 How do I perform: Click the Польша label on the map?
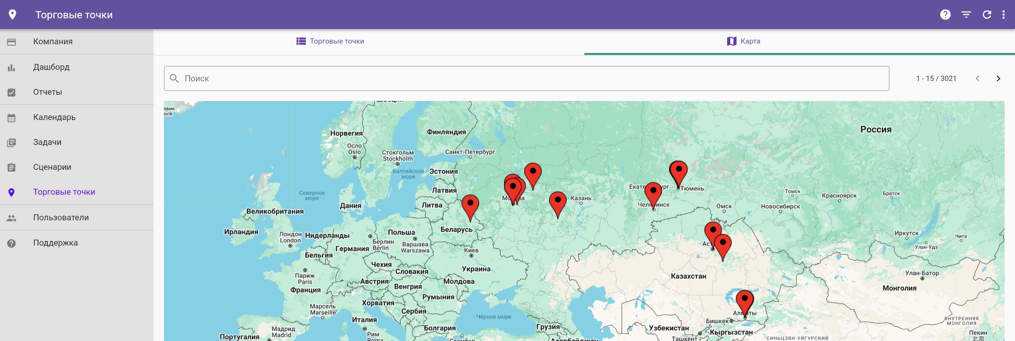pos(401,233)
